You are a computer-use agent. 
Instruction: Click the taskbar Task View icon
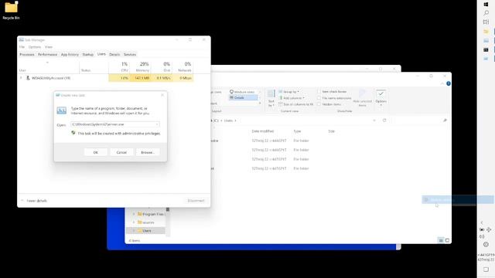tap(486, 22)
